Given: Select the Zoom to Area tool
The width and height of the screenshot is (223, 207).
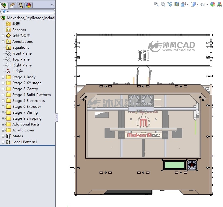Looking at the screenshot, I should coord(163,4).
